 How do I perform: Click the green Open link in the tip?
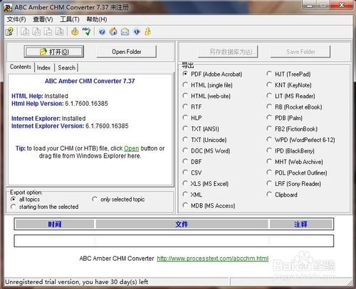click(x=131, y=148)
